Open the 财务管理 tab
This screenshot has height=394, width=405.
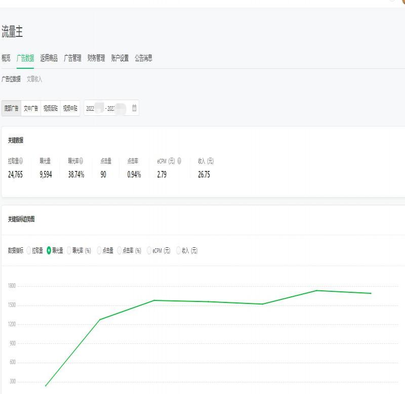pyautogui.click(x=96, y=58)
